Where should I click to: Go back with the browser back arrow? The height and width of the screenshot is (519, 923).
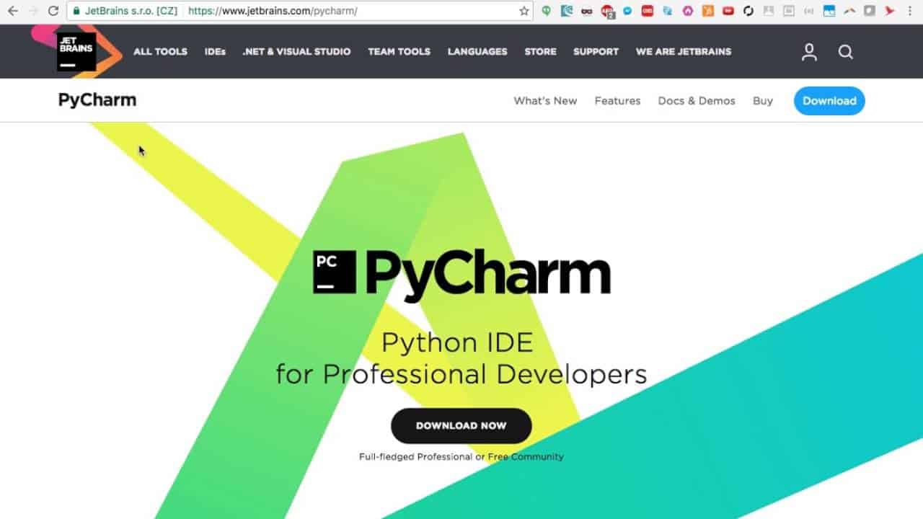12,11
